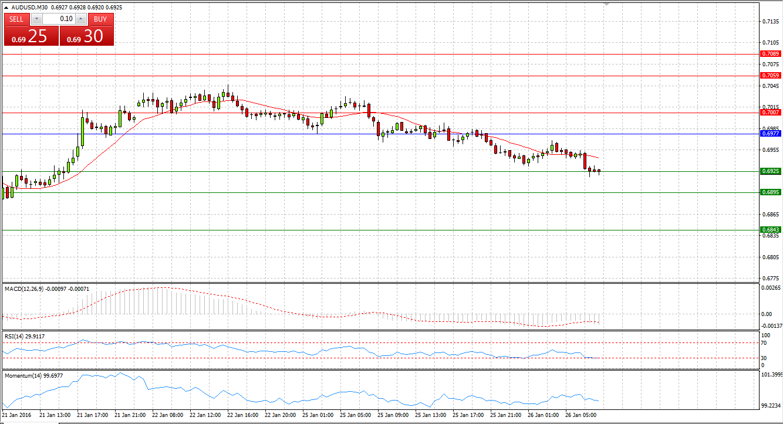Collapse the one-click trading panel triangle

[6, 7]
